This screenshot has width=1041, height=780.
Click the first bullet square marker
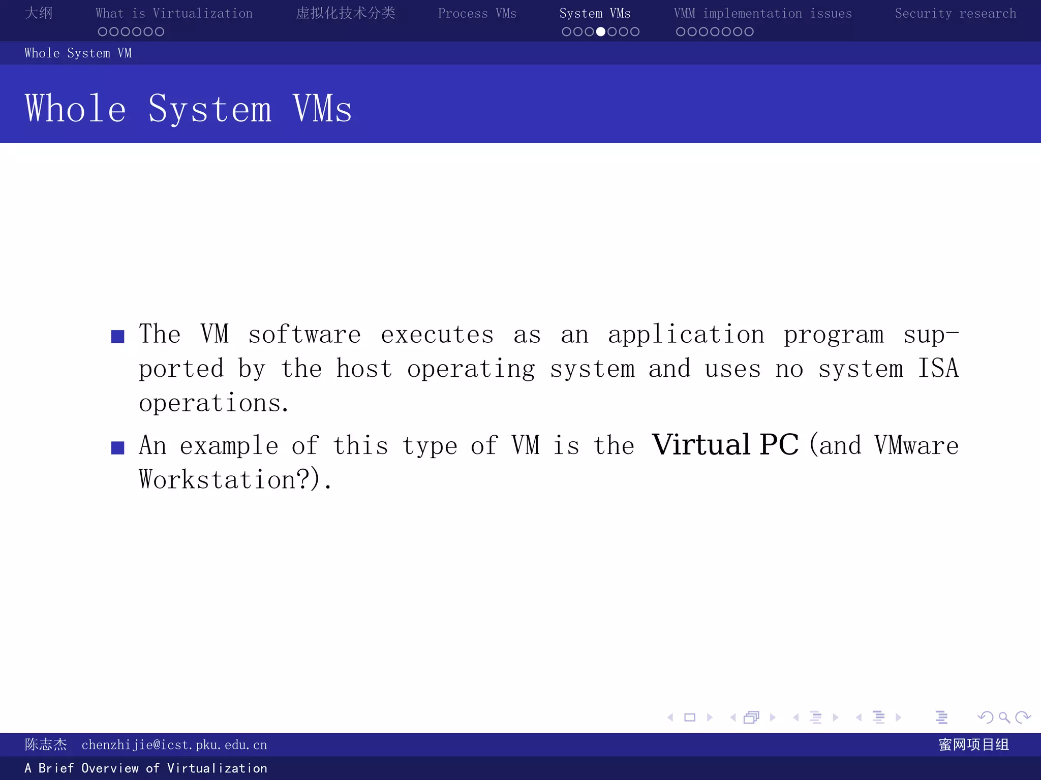(118, 337)
